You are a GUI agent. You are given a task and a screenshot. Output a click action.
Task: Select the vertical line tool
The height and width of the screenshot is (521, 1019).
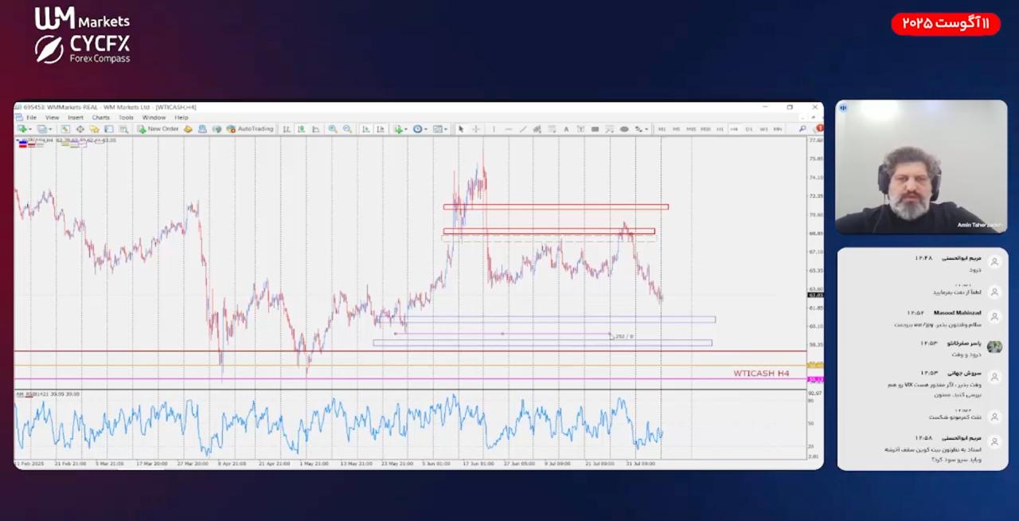pyautogui.click(x=494, y=129)
